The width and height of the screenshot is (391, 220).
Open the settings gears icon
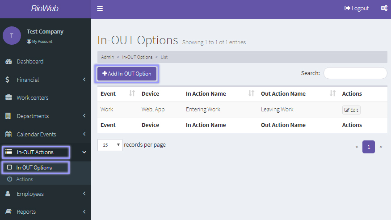pyautogui.click(x=383, y=8)
